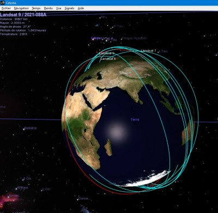Open the Signets menu
This screenshot has width=218, height=213.
(x=69, y=8)
